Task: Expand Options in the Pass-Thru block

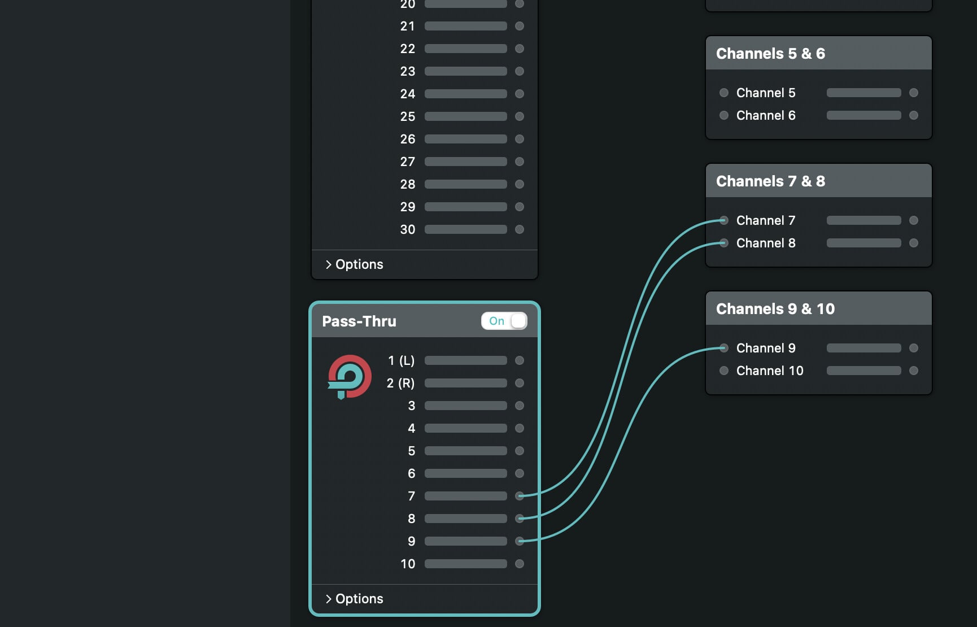Action: click(x=354, y=599)
